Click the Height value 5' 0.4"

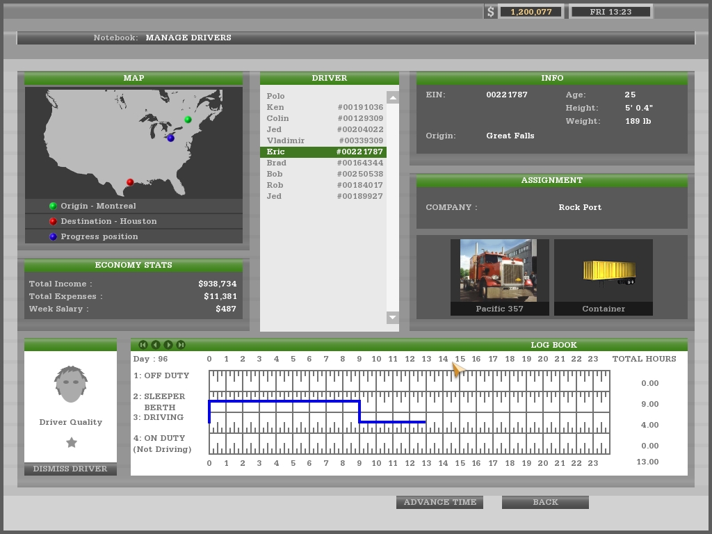[638, 108]
